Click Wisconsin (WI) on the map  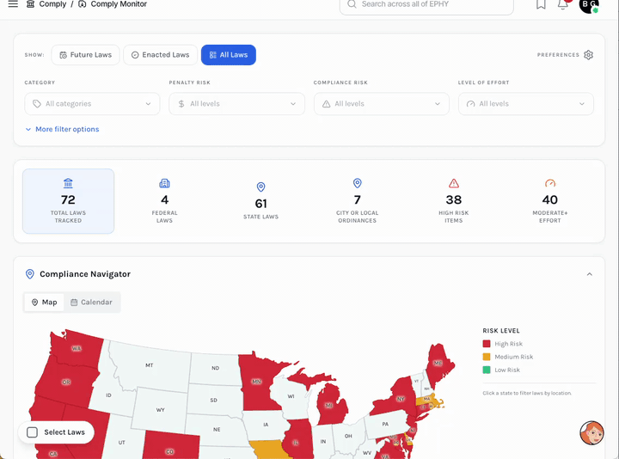291,396
